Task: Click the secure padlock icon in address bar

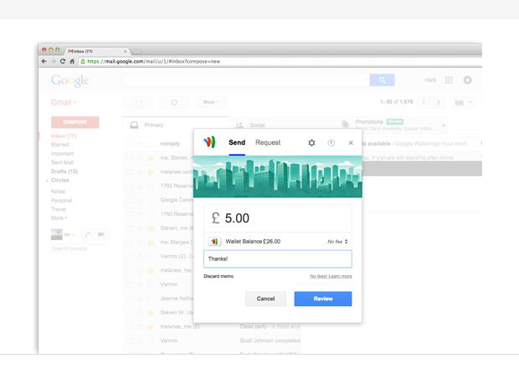Action: pyautogui.click(x=83, y=61)
